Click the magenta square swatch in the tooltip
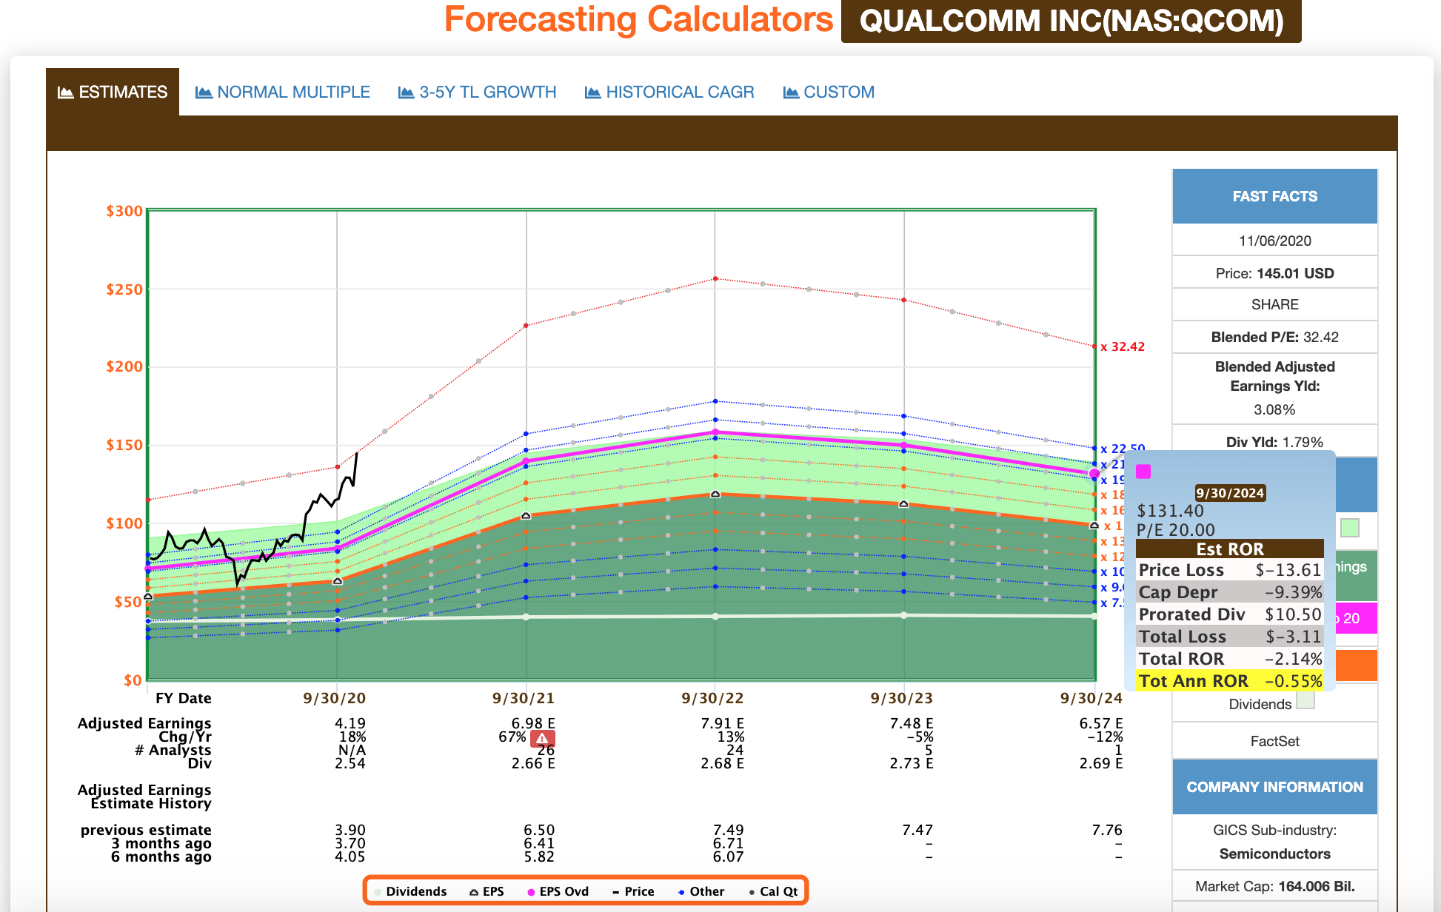 tap(1143, 472)
